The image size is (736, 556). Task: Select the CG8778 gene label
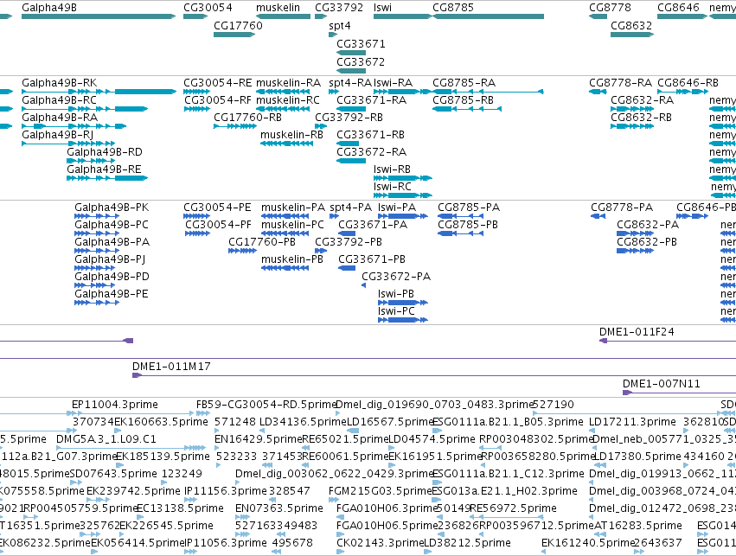click(610, 8)
